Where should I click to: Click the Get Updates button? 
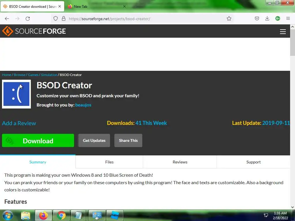point(94,140)
